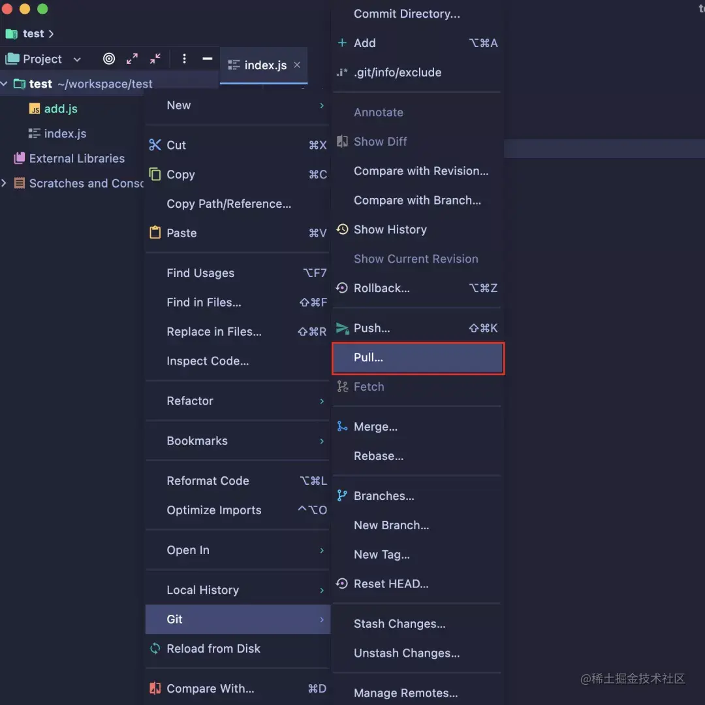This screenshot has height=705, width=705.
Task: Click the Add plus icon in Git submenu
Action: click(342, 42)
